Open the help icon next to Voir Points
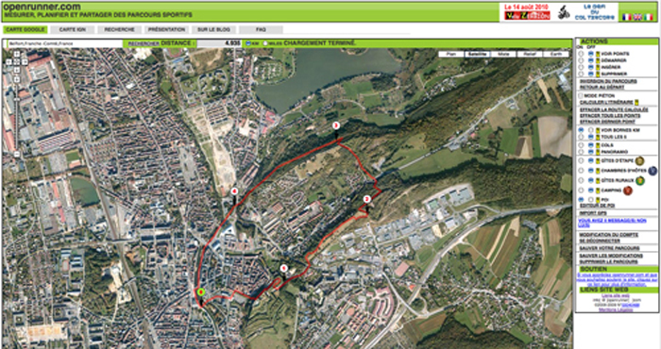 click(x=598, y=54)
